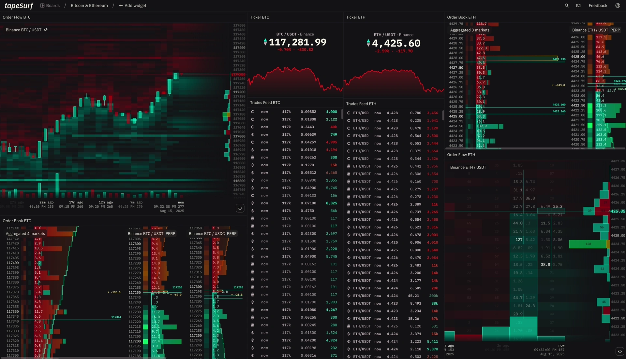Click plus icon to add widget
626x359 pixels.
coord(121,6)
